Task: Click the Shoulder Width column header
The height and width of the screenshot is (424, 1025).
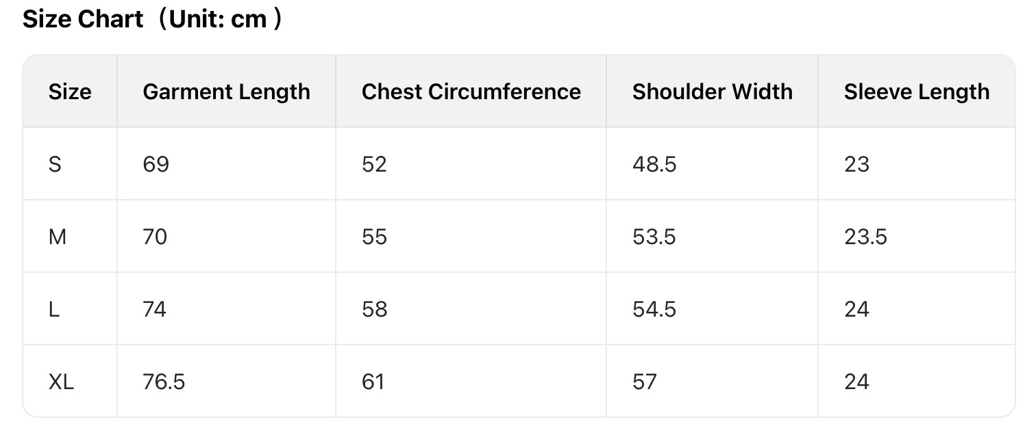Action: click(x=712, y=92)
